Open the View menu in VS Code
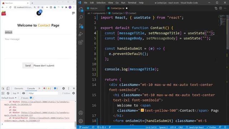This screenshot has height=129, width=229. tap(111, 3)
